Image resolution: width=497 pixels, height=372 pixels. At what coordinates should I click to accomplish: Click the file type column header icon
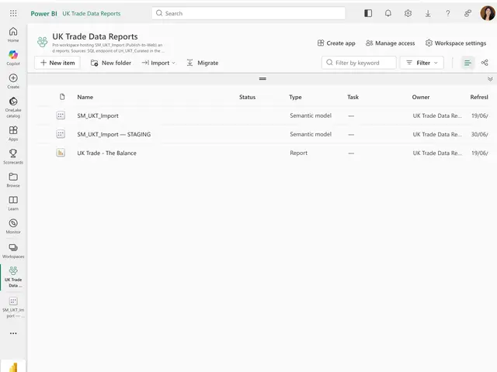pyautogui.click(x=62, y=97)
